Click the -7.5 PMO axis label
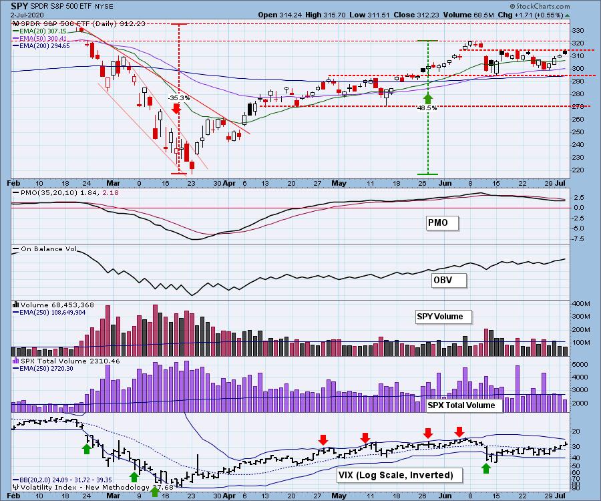The height and width of the screenshot is (501, 601). tap(578, 238)
